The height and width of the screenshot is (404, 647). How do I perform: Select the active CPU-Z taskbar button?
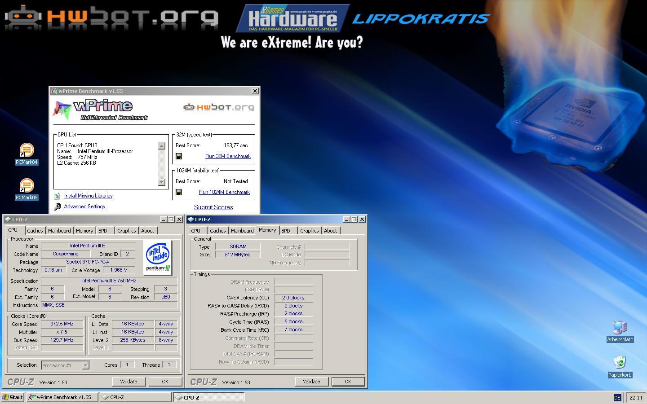tap(209, 397)
